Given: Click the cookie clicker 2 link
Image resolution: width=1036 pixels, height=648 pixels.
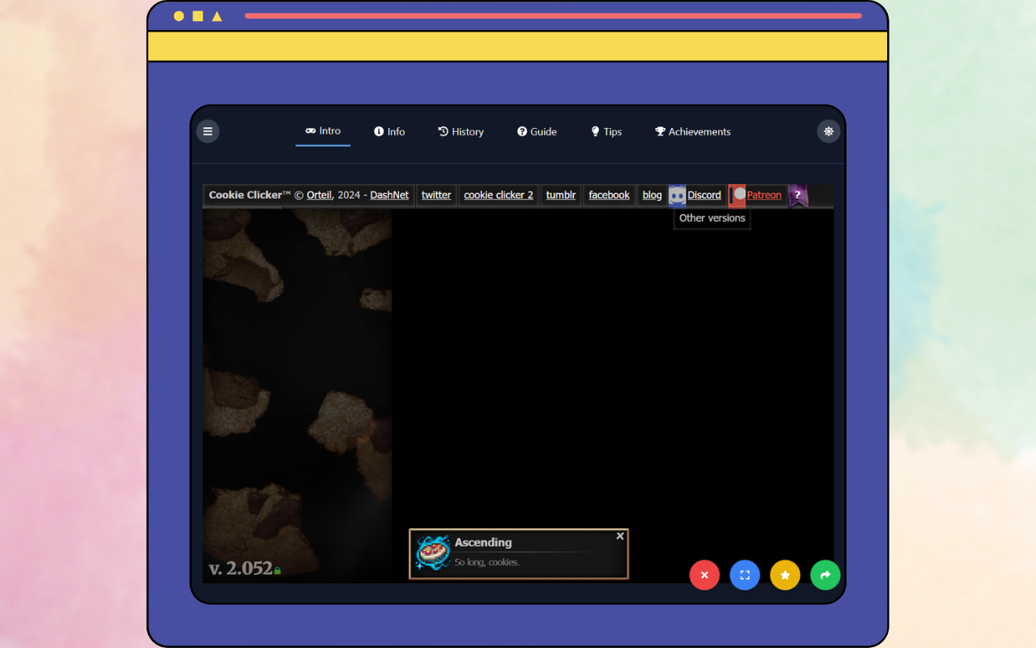Looking at the screenshot, I should [x=498, y=195].
